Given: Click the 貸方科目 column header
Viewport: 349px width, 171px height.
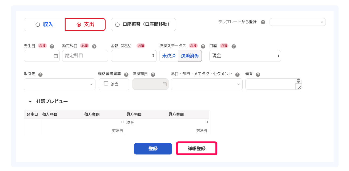Looking at the screenshot, I should point(146,115).
